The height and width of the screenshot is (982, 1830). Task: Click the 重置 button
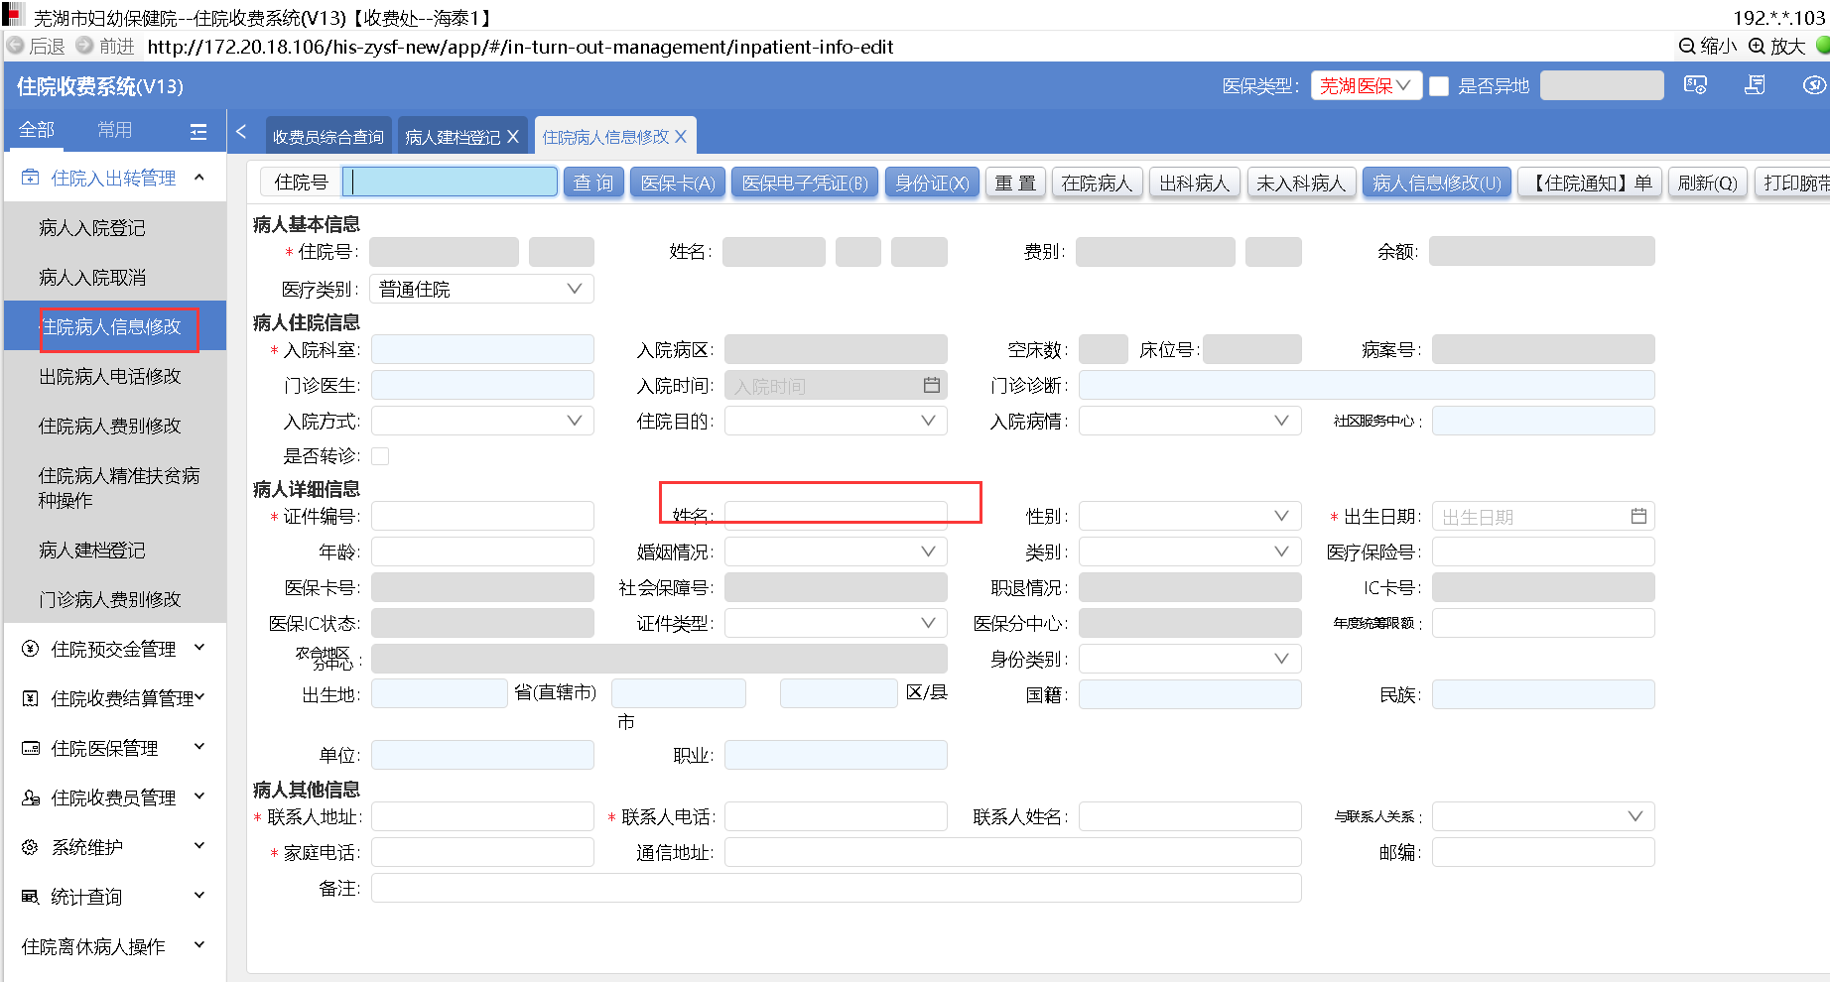pos(1015,183)
